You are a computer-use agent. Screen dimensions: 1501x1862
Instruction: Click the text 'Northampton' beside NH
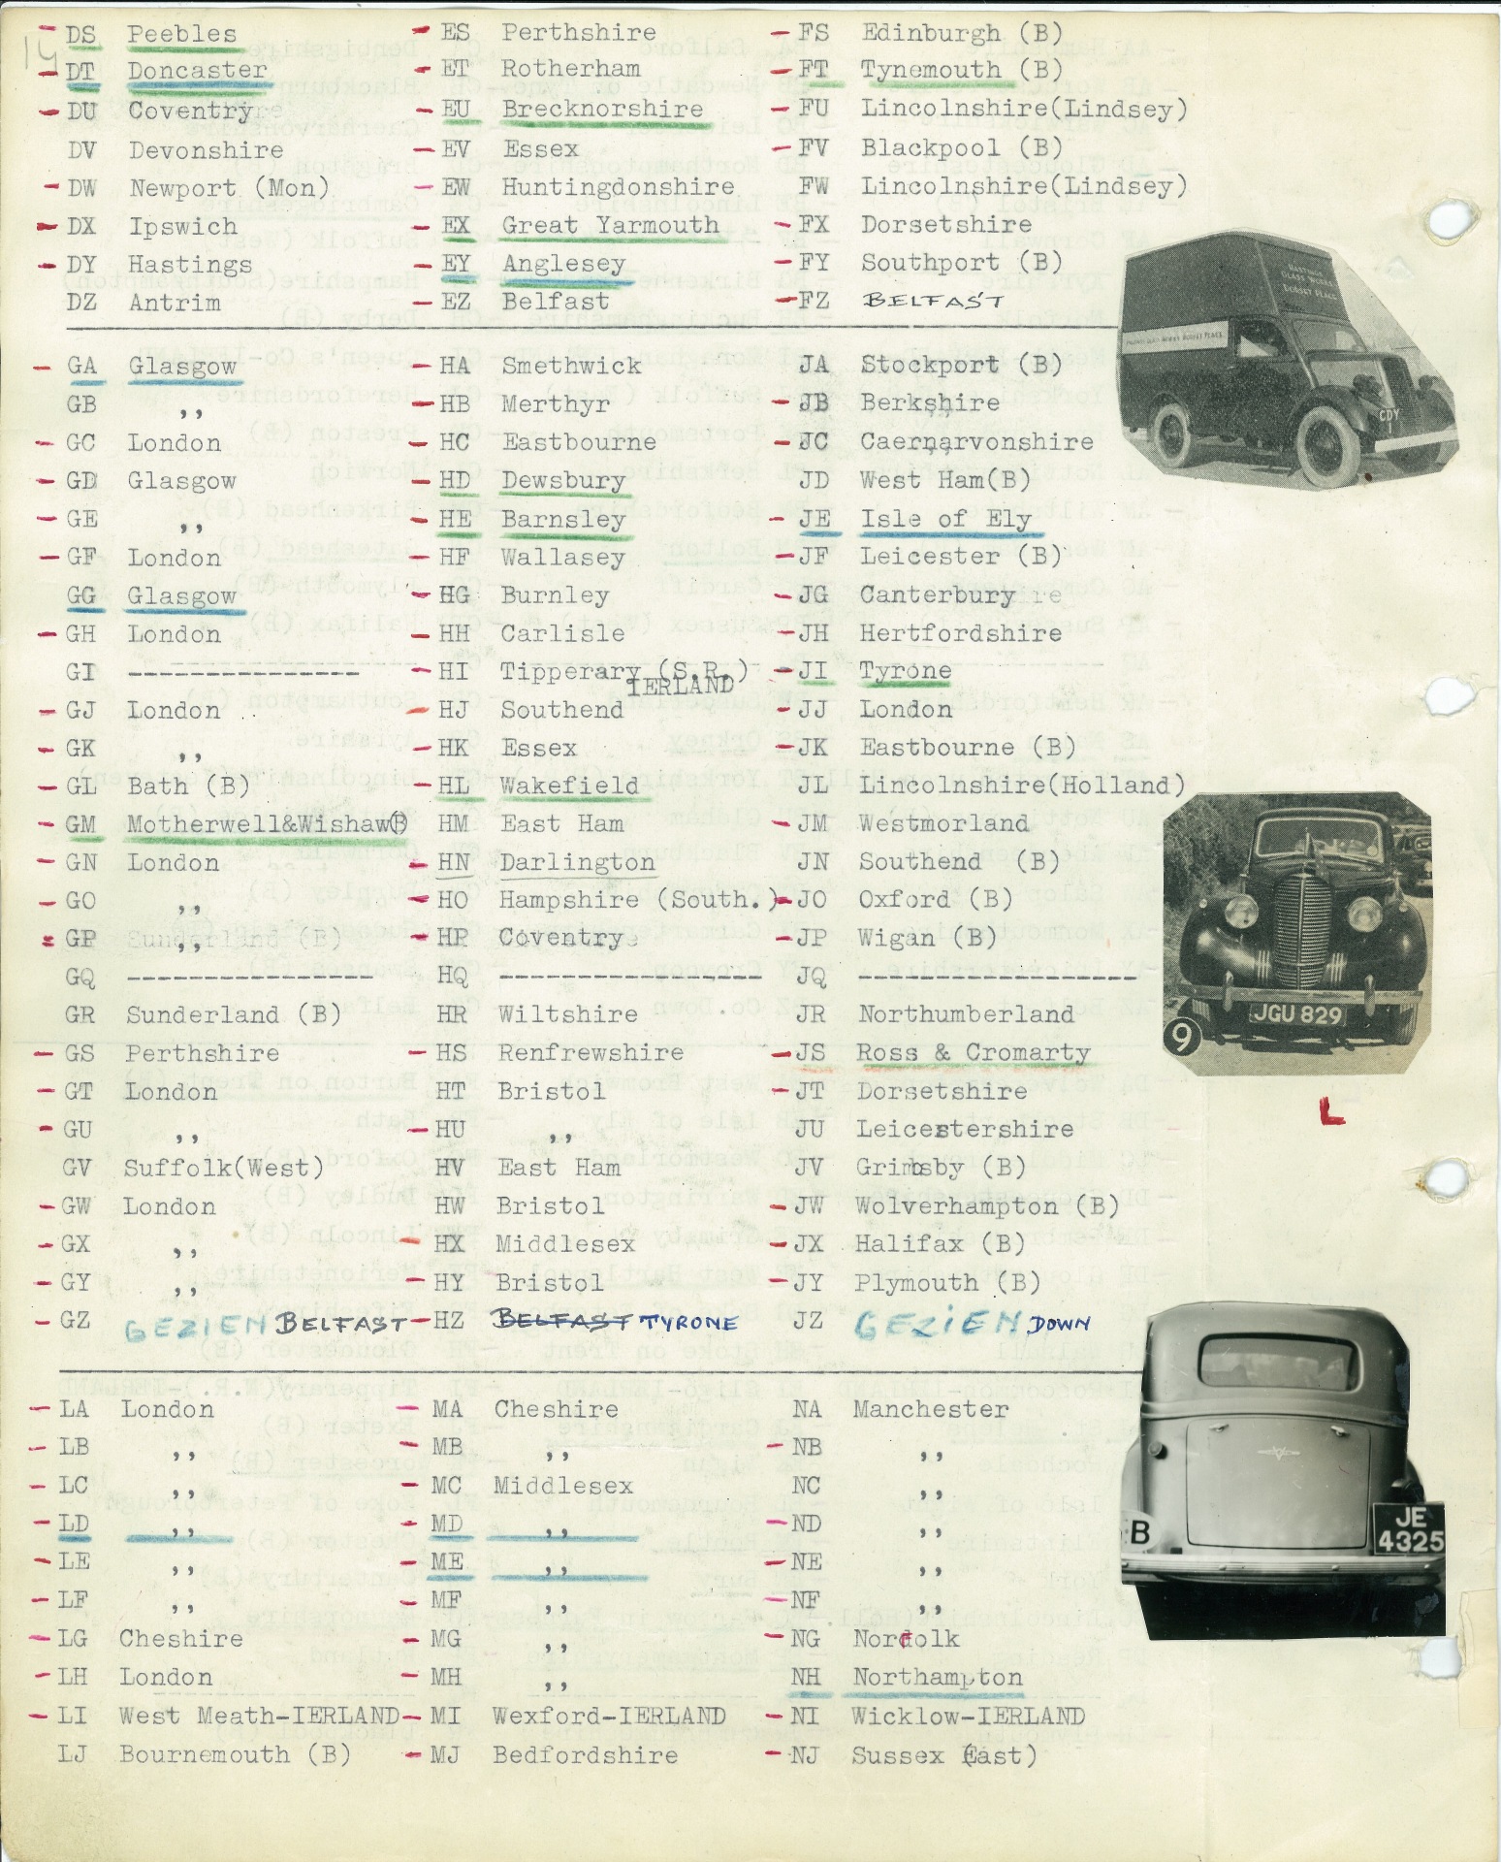(938, 1678)
